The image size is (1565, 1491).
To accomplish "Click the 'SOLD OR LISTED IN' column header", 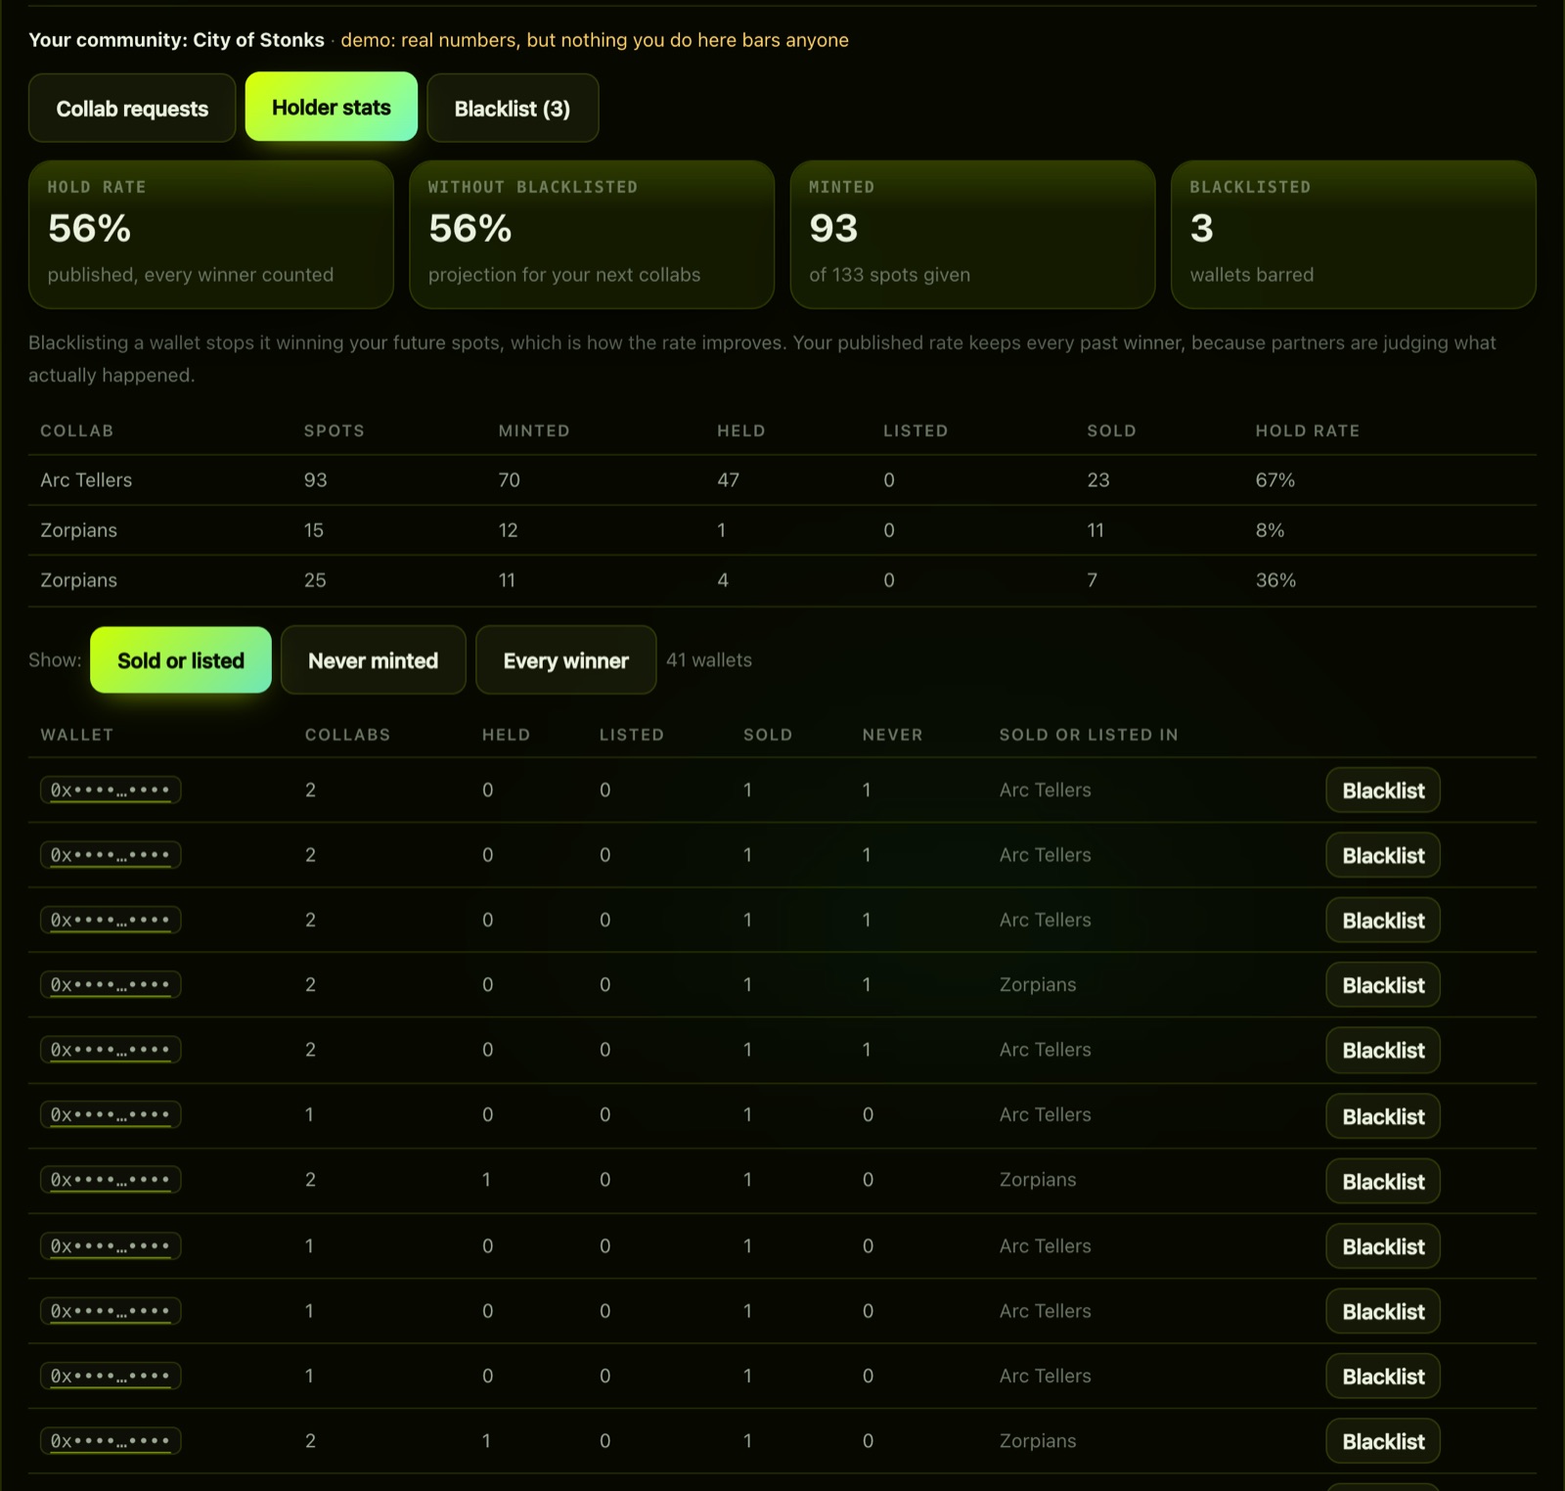I will click(x=1089, y=735).
